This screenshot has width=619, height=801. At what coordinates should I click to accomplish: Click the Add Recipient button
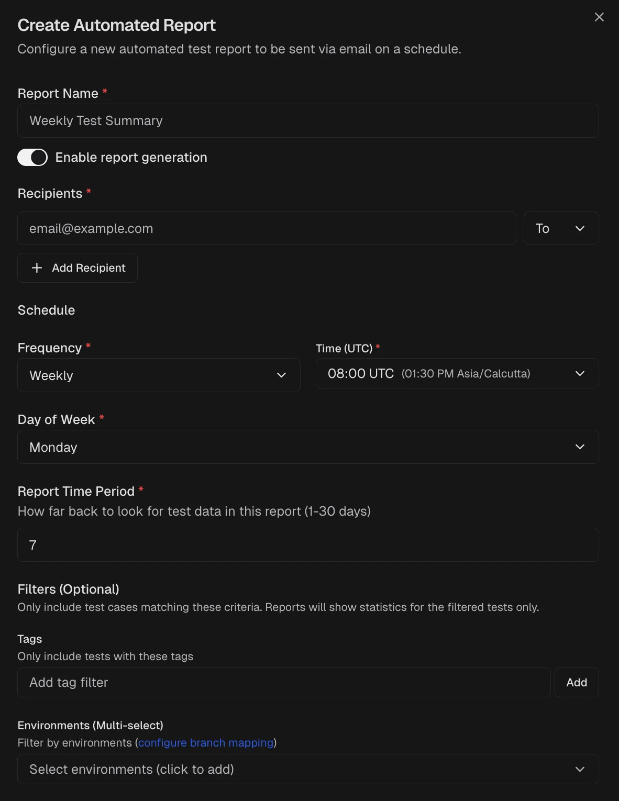click(x=77, y=268)
